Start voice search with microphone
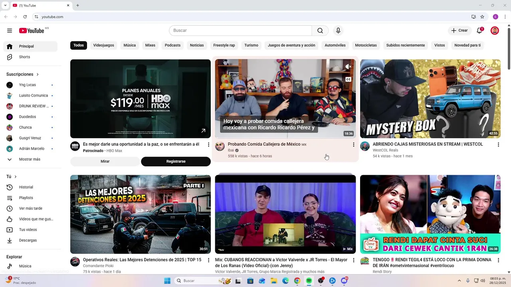 [338, 31]
